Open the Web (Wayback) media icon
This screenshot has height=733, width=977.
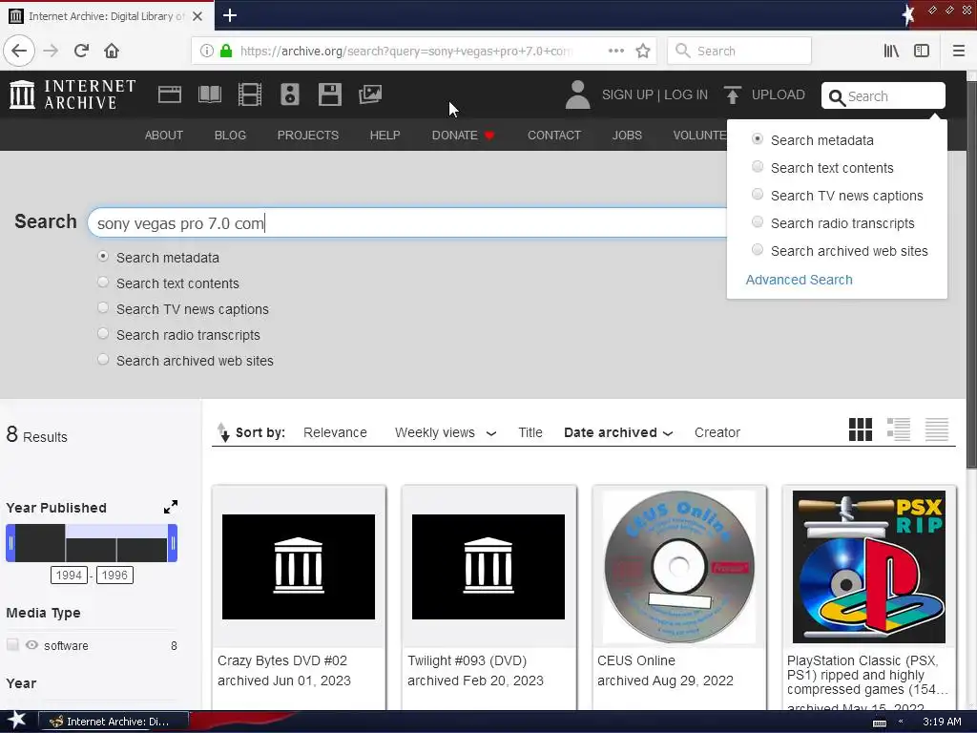[170, 94]
